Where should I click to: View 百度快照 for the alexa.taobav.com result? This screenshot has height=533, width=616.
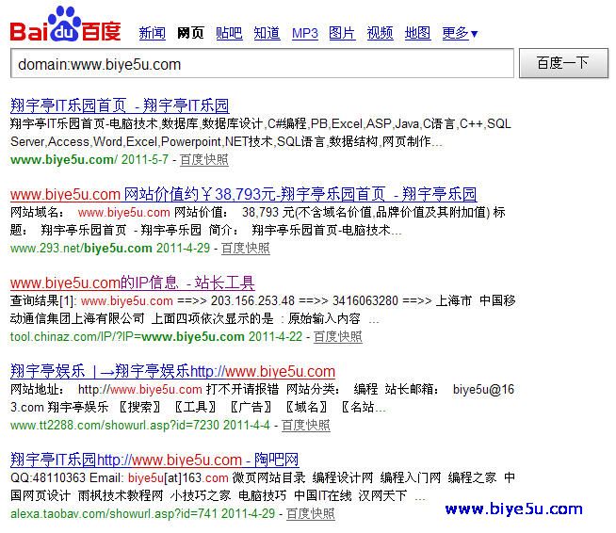pyautogui.click(x=310, y=513)
